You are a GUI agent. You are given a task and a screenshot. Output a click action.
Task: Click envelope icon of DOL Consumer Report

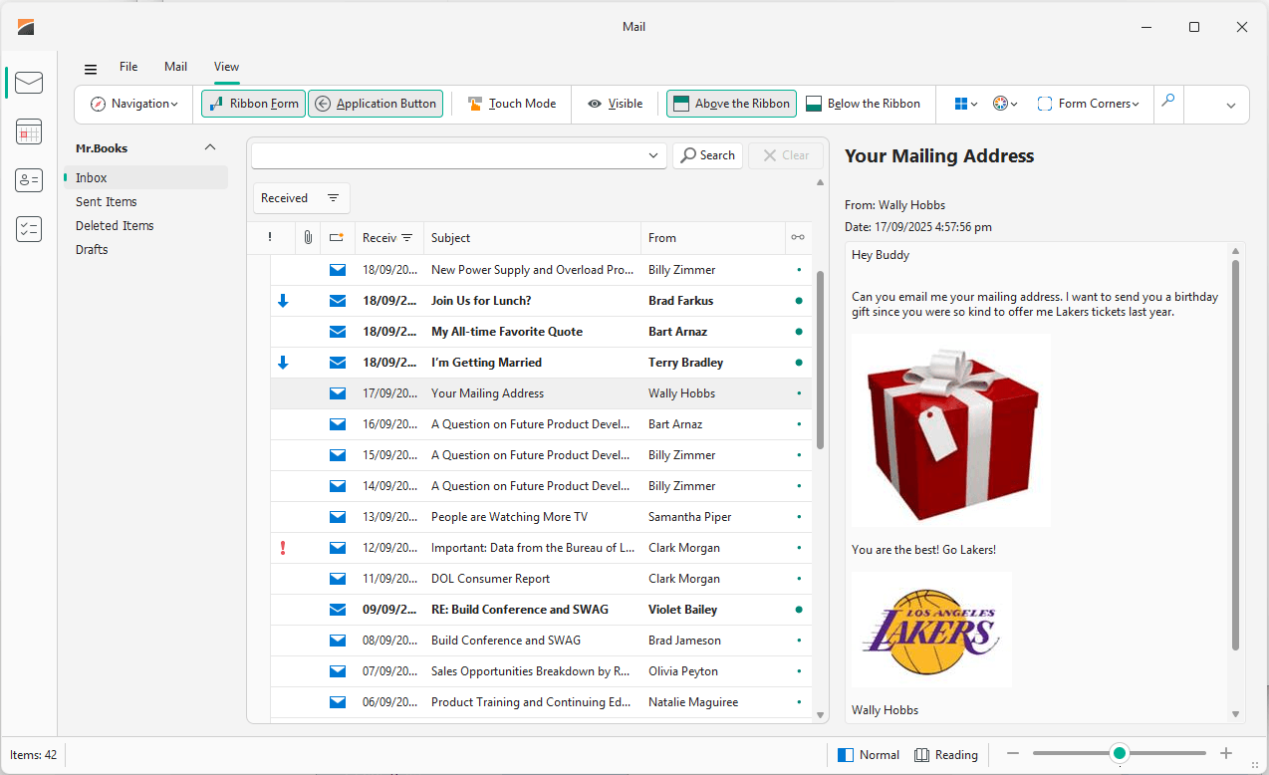[x=337, y=578]
